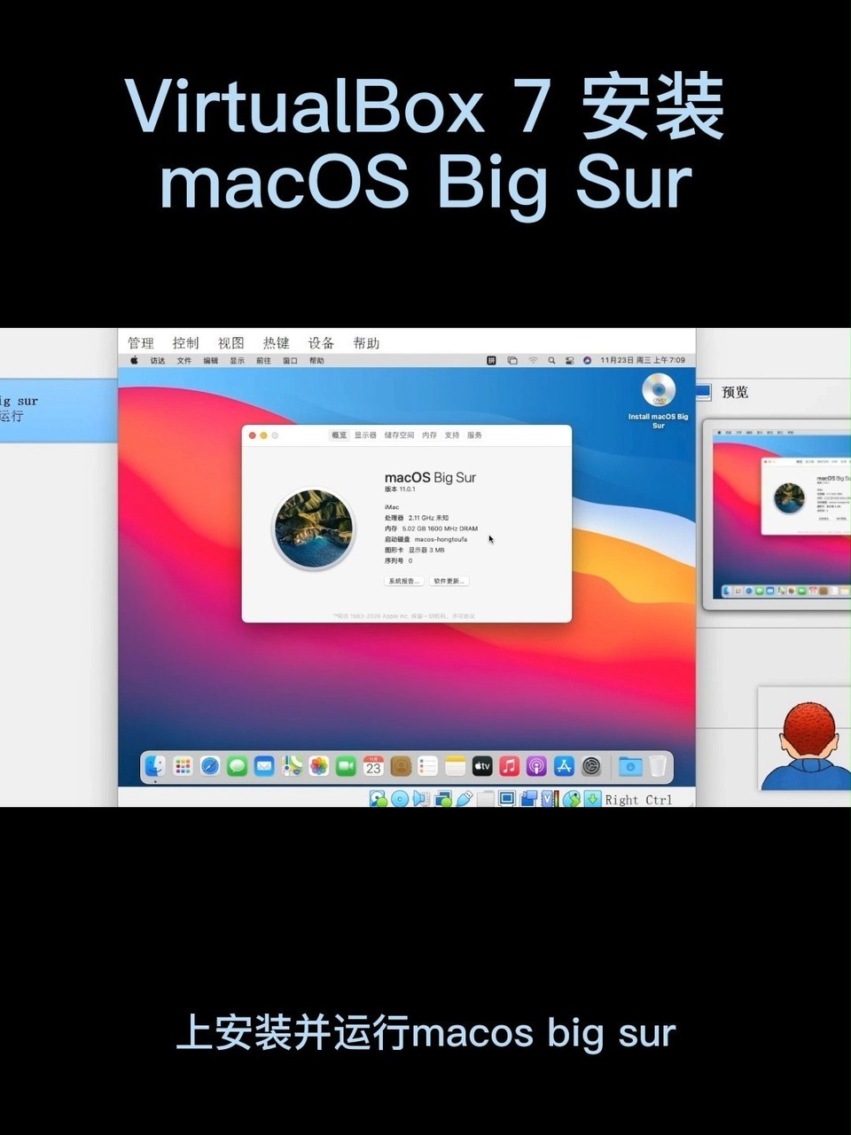Open the Install macOS Big Sur DVD icon

(658, 391)
